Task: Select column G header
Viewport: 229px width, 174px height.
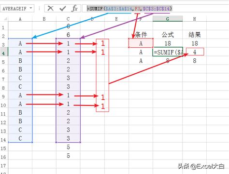Action: (x=168, y=19)
